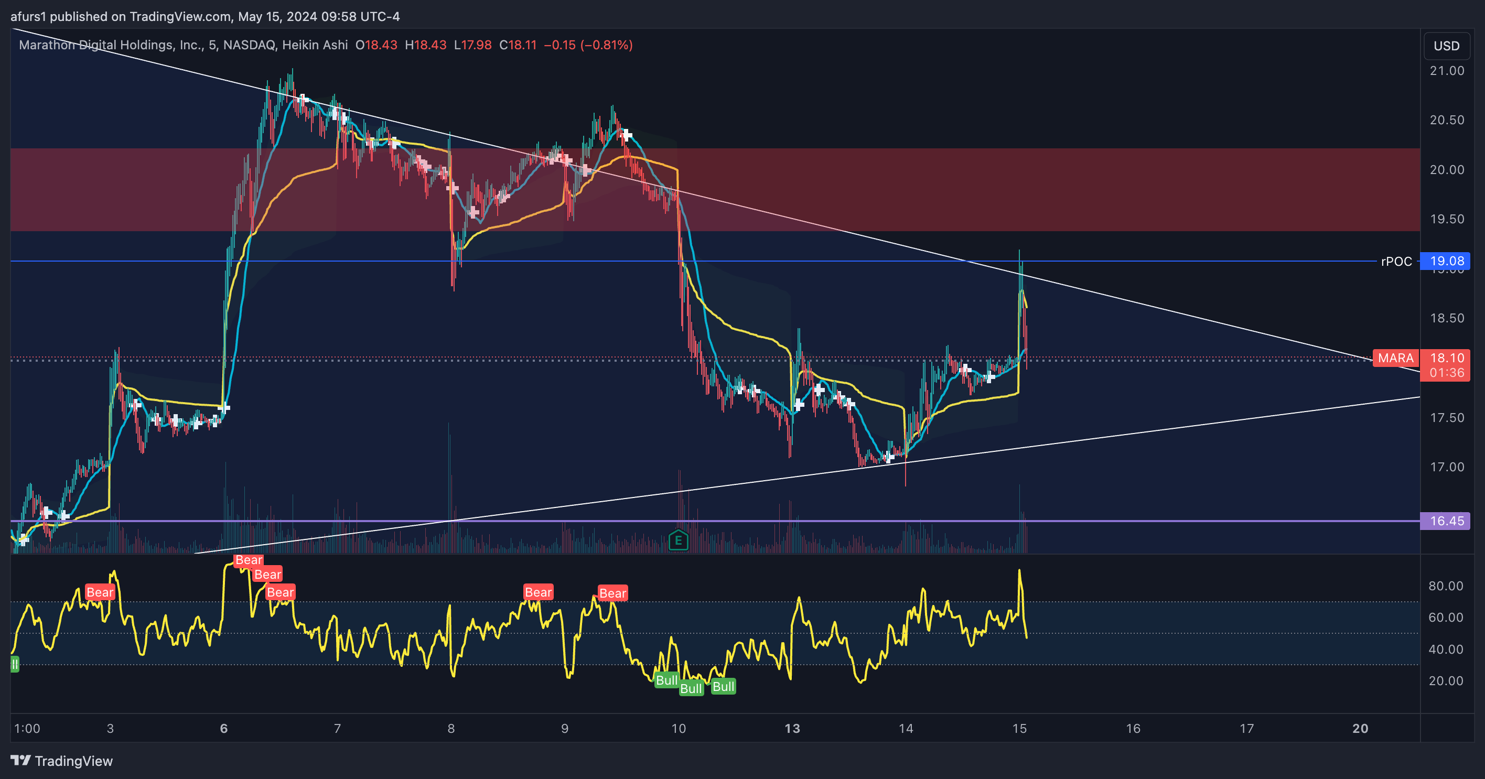Click the change value −0.15 (−0.81%)
Screen dimensions: 1485x779
pos(588,45)
